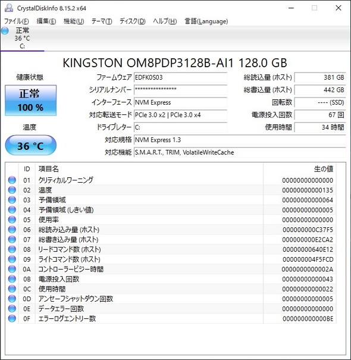Open the ファイル(F) menu

pos(17,21)
